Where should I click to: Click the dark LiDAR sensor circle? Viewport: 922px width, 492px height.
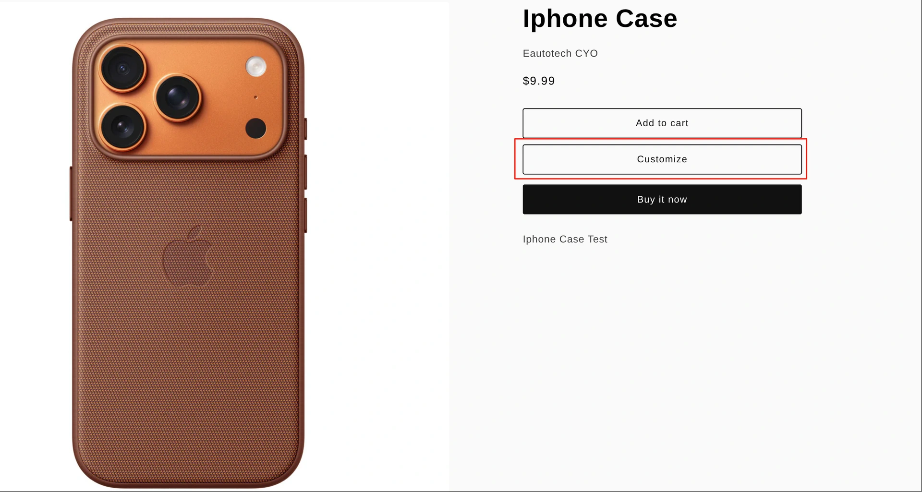(255, 128)
